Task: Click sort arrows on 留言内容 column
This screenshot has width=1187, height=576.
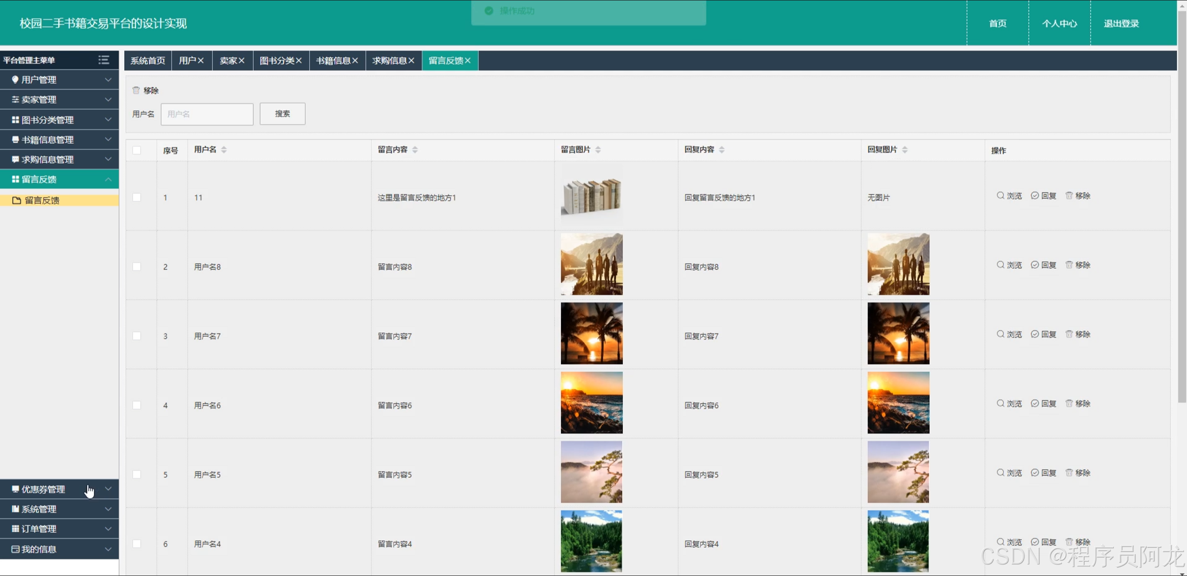Action: [x=415, y=150]
